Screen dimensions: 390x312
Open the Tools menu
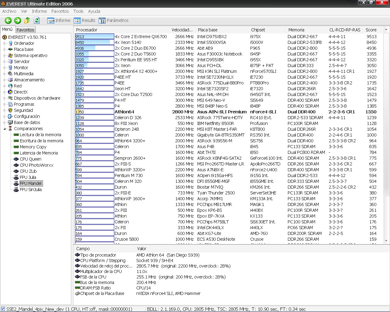(78, 11)
